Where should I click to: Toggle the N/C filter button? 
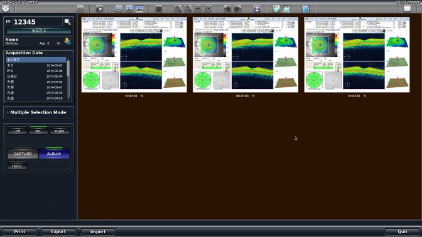(38, 131)
